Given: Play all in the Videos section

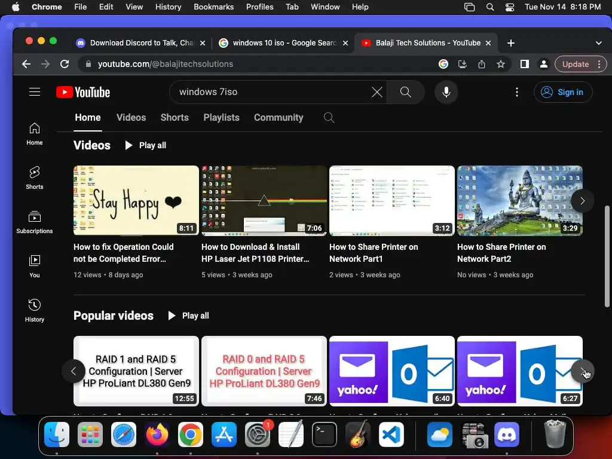Looking at the screenshot, I should pyautogui.click(x=146, y=145).
